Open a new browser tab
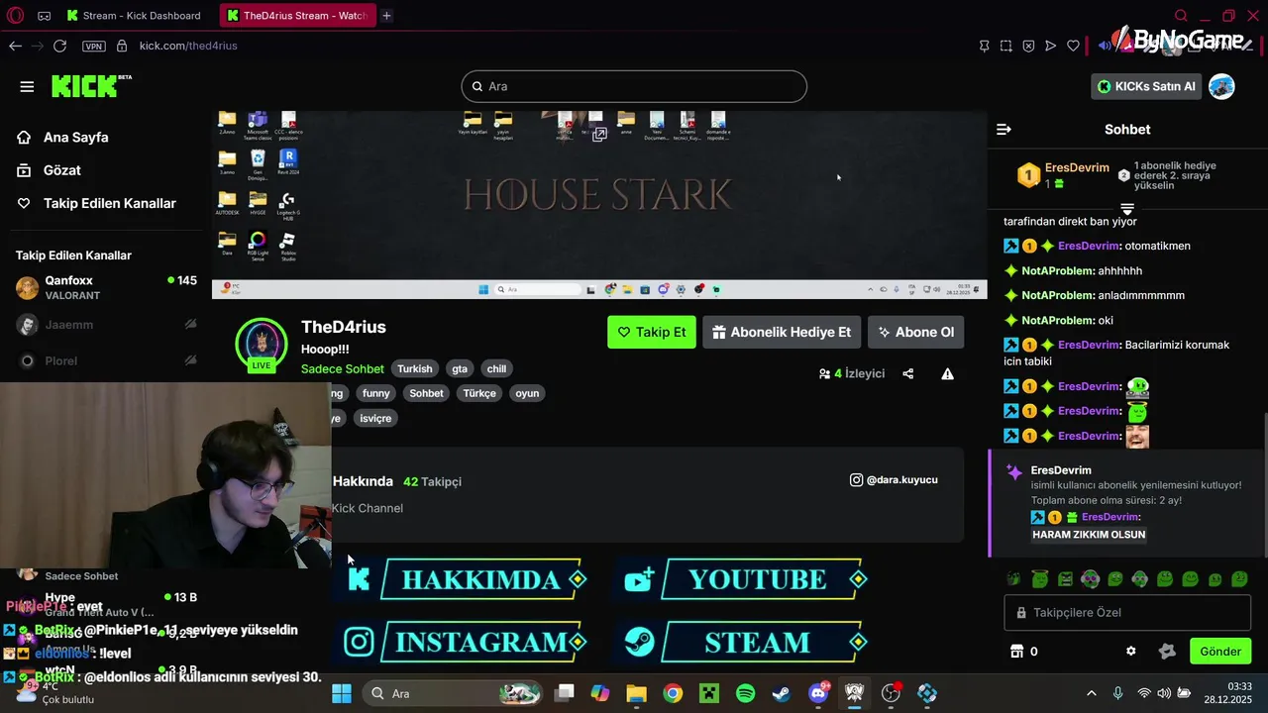 click(386, 15)
